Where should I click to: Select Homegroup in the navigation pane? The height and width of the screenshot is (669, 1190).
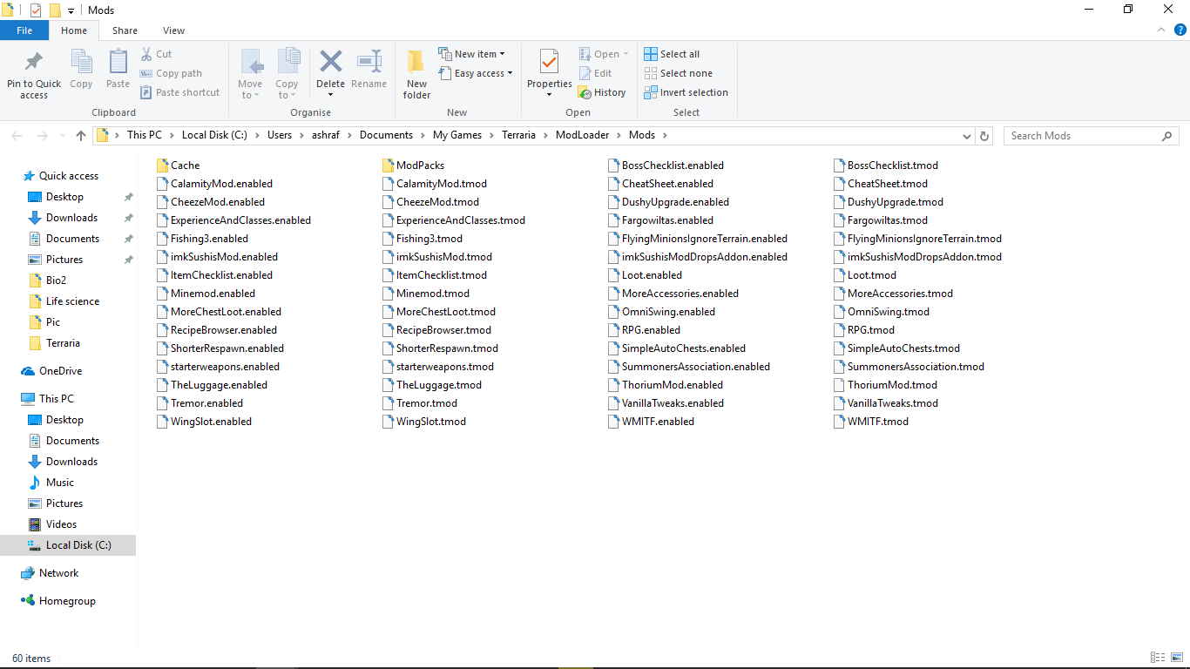tap(67, 601)
